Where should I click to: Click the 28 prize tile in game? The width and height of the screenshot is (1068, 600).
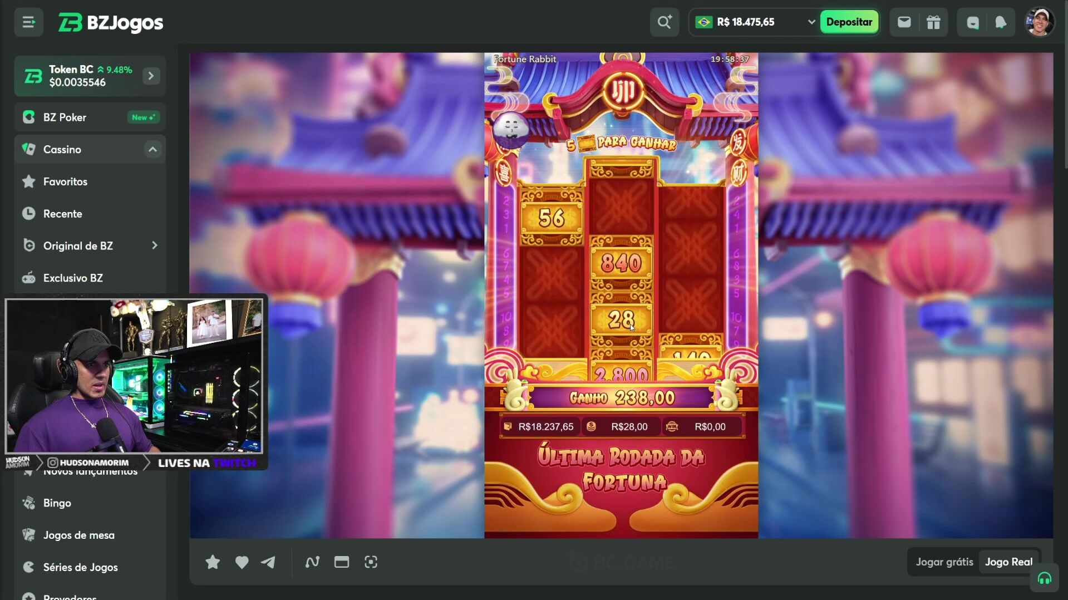coord(621,319)
